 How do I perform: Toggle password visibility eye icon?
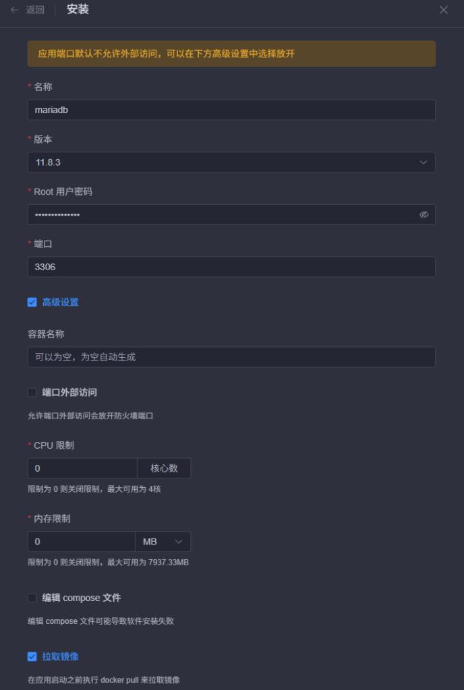(x=424, y=214)
